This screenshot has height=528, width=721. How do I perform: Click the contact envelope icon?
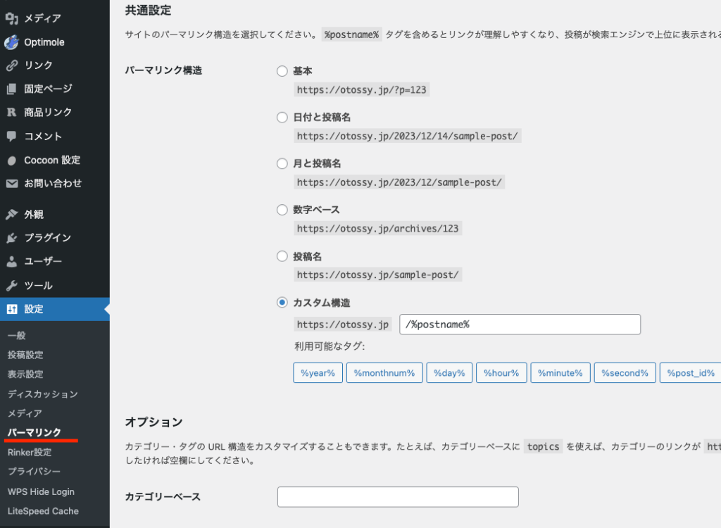(x=11, y=183)
